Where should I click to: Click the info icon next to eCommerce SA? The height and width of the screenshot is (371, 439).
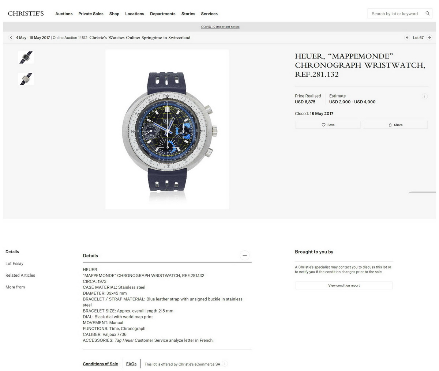[225, 364]
